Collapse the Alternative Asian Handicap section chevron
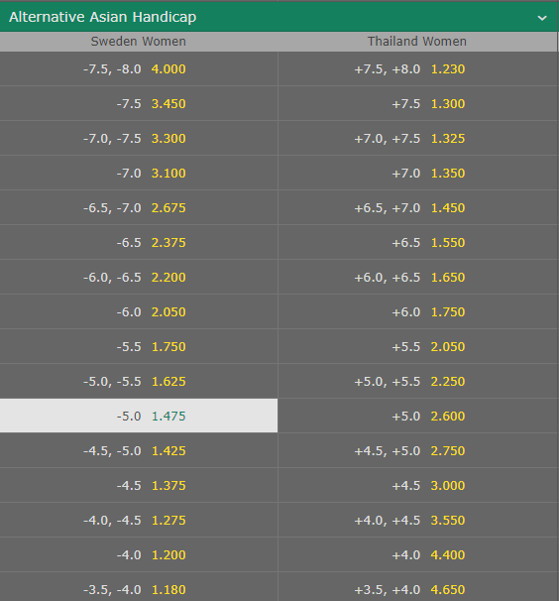559x601 pixels. tap(542, 18)
